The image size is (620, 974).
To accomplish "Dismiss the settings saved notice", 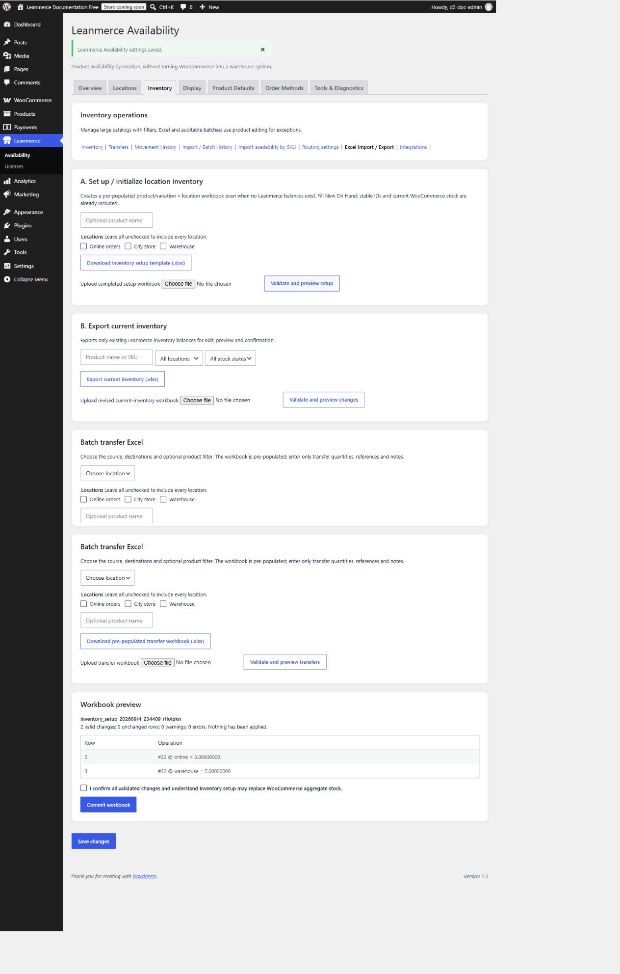I will pyautogui.click(x=262, y=50).
